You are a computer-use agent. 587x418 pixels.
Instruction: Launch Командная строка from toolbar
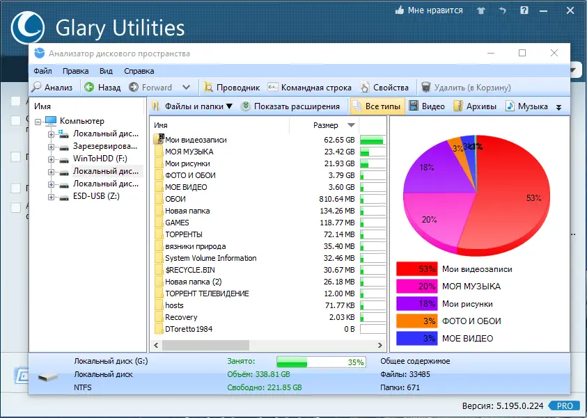(309, 87)
